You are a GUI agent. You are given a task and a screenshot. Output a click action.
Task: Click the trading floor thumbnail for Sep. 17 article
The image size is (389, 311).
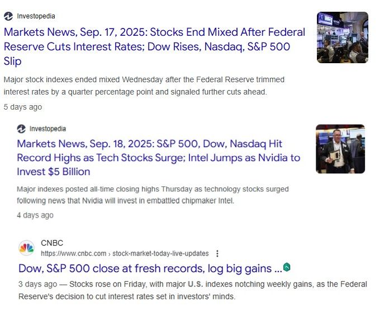[x=342, y=37]
